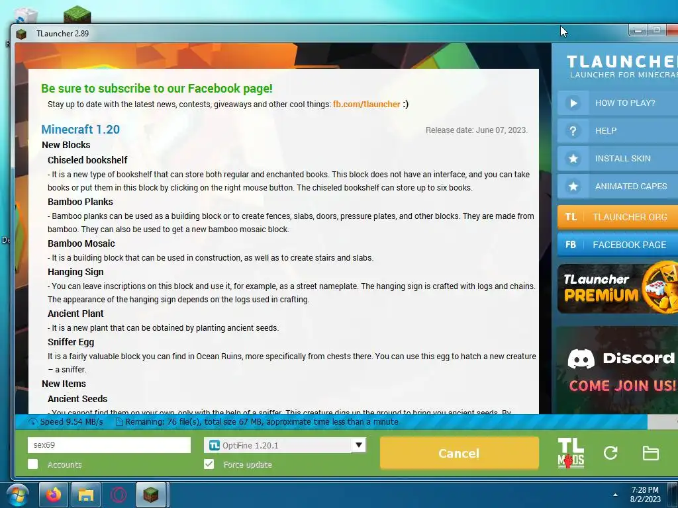
Task: Open the TL Mods icon
Action: pyautogui.click(x=571, y=453)
